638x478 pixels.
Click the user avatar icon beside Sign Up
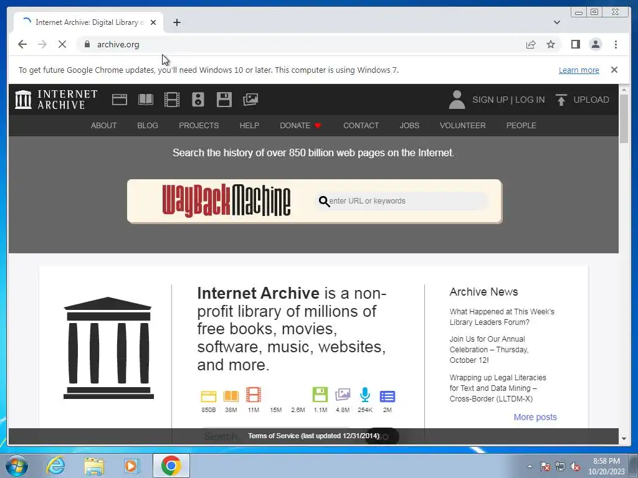[457, 100]
